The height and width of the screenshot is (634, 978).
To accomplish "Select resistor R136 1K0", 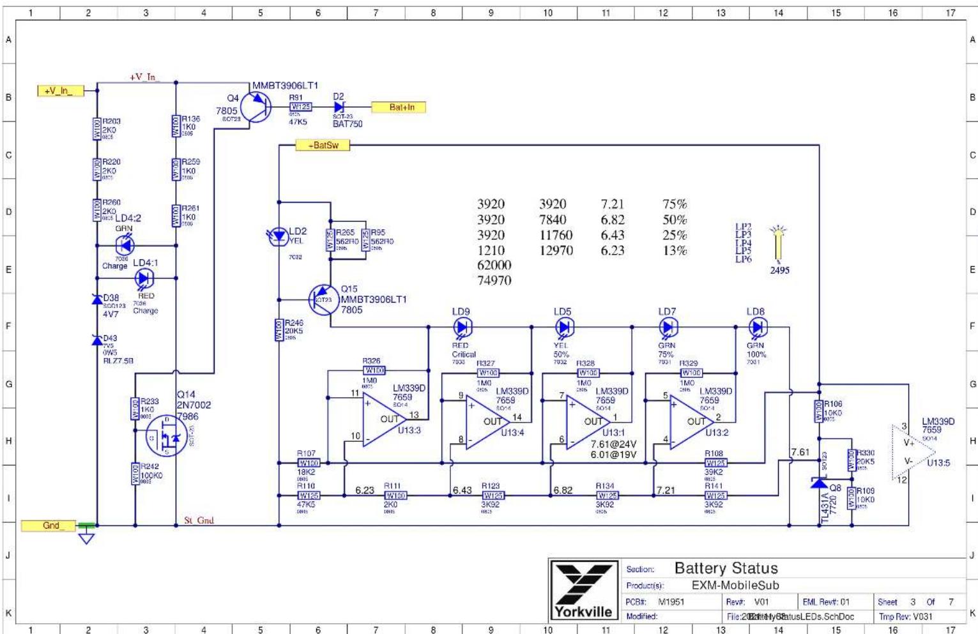I will 176,126.
